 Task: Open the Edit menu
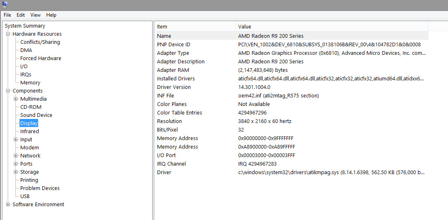point(21,15)
